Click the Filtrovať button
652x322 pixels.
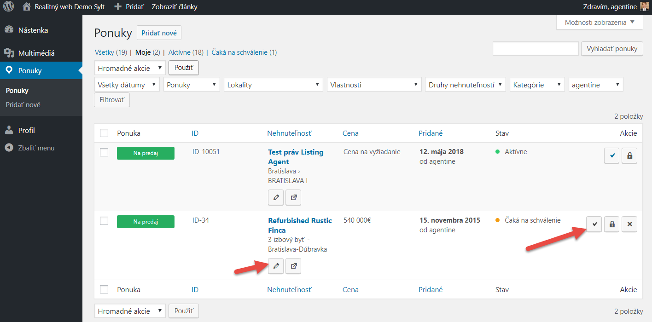coord(112,100)
